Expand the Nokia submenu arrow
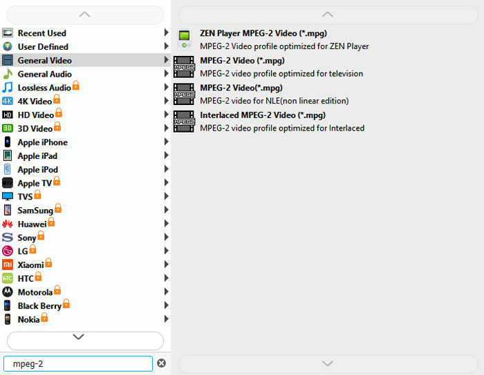Screen dimensions: 484x375 coord(166,319)
